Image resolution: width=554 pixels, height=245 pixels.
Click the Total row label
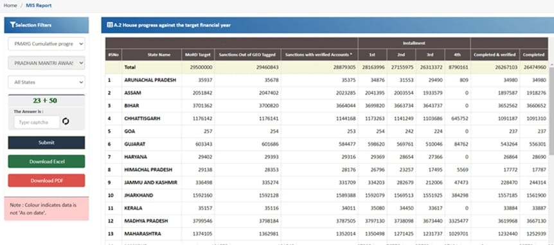click(x=130, y=67)
